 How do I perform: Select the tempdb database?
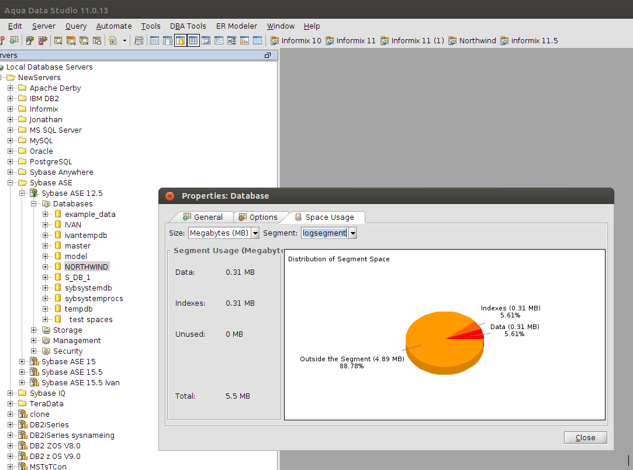coord(79,309)
